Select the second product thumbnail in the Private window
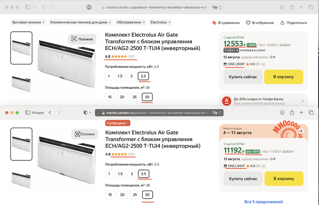This screenshot has width=319, height=205. point(21,180)
